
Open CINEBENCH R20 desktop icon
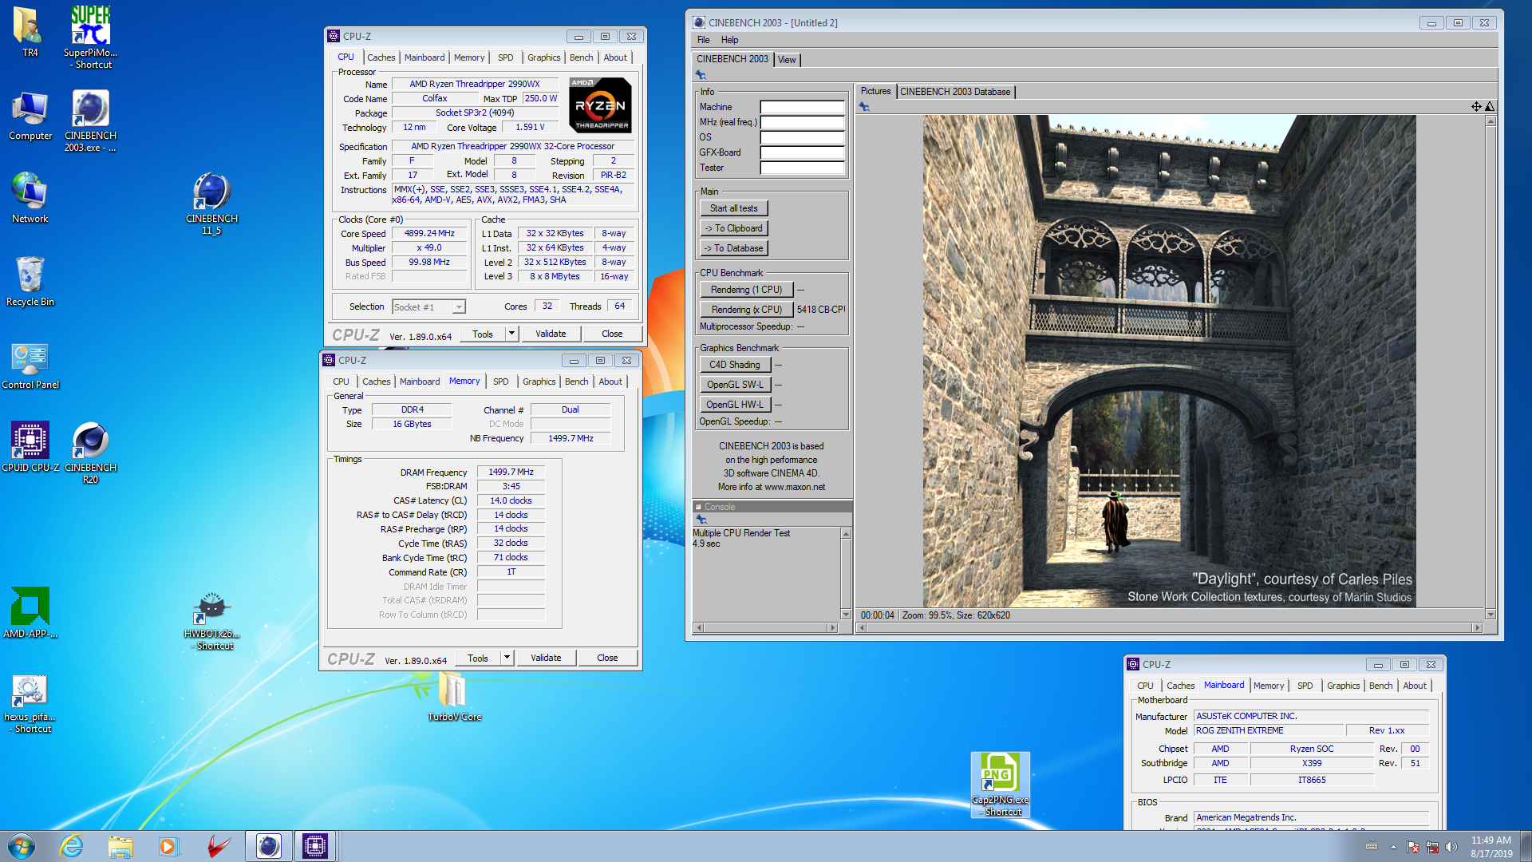point(90,453)
